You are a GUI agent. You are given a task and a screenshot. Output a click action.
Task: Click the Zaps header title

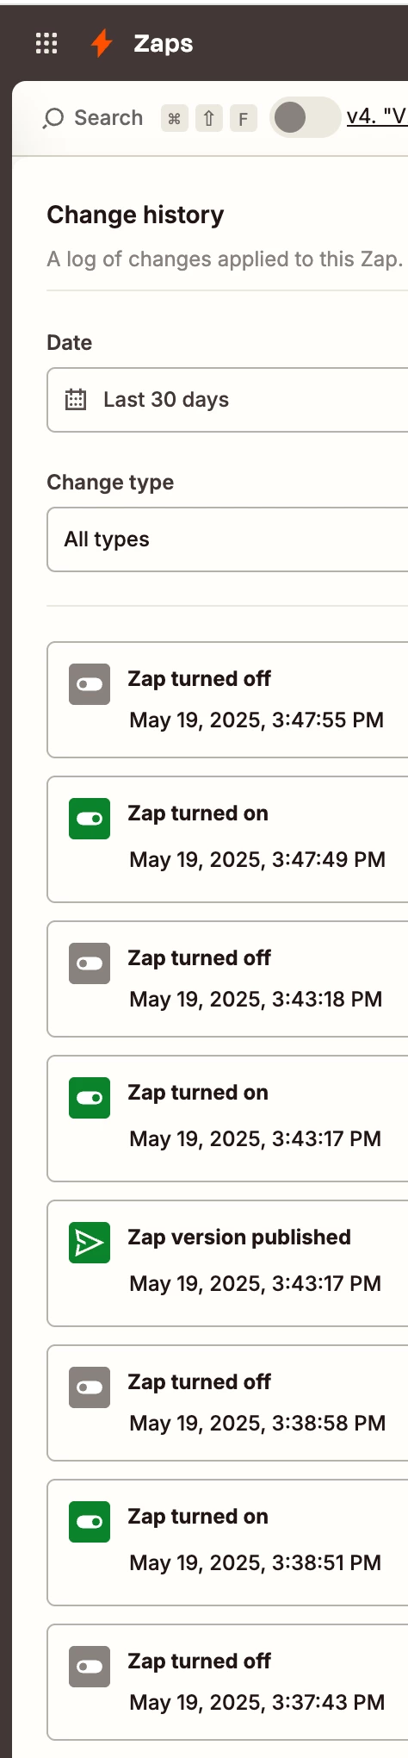[x=164, y=43]
